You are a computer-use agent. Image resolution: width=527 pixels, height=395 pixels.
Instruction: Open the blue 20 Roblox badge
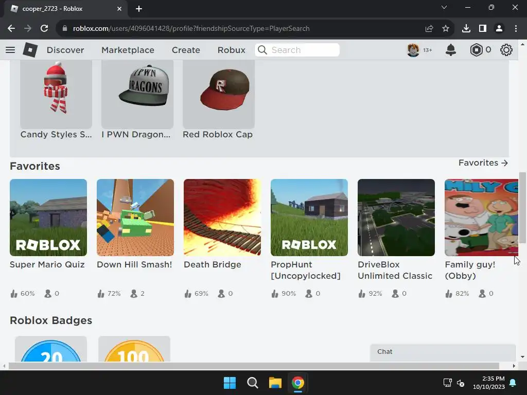[51, 349]
